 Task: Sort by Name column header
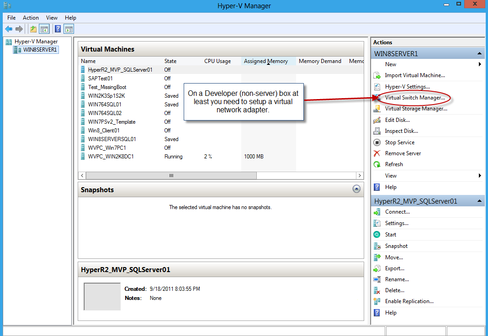[88, 61]
